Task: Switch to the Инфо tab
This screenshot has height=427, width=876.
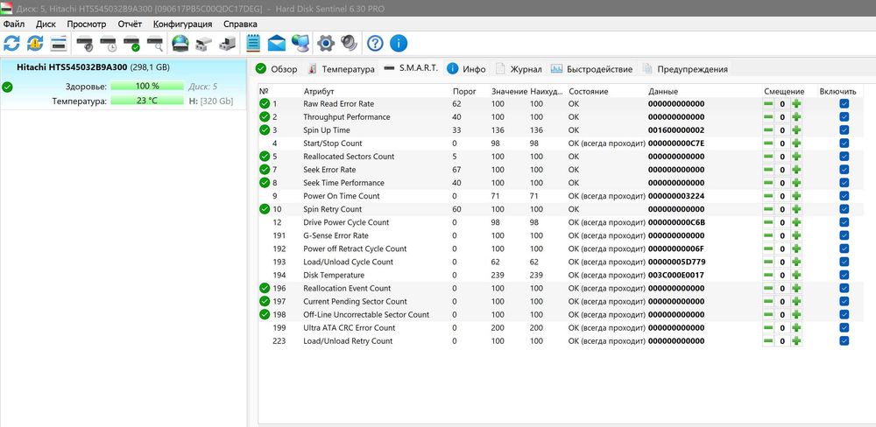Action: pyautogui.click(x=467, y=69)
